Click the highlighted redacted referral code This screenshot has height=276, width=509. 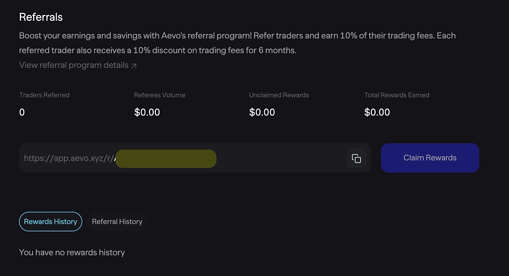pos(166,159)
